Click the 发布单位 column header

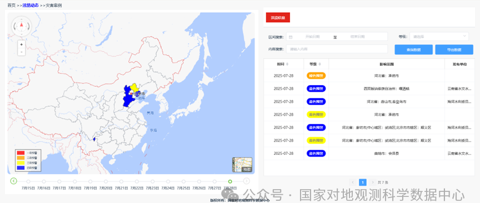pos(459,64)
